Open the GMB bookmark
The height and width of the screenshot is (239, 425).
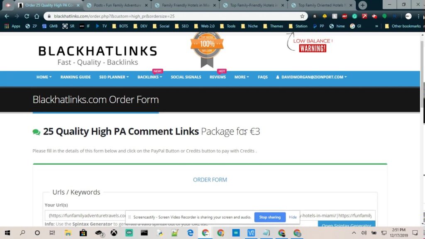pos(50,26)
